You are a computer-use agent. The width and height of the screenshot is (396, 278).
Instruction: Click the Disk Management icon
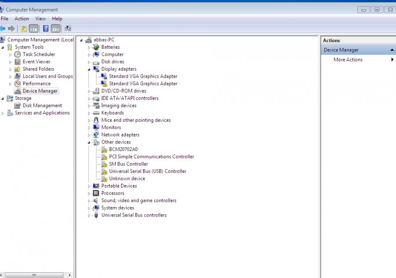18,106
